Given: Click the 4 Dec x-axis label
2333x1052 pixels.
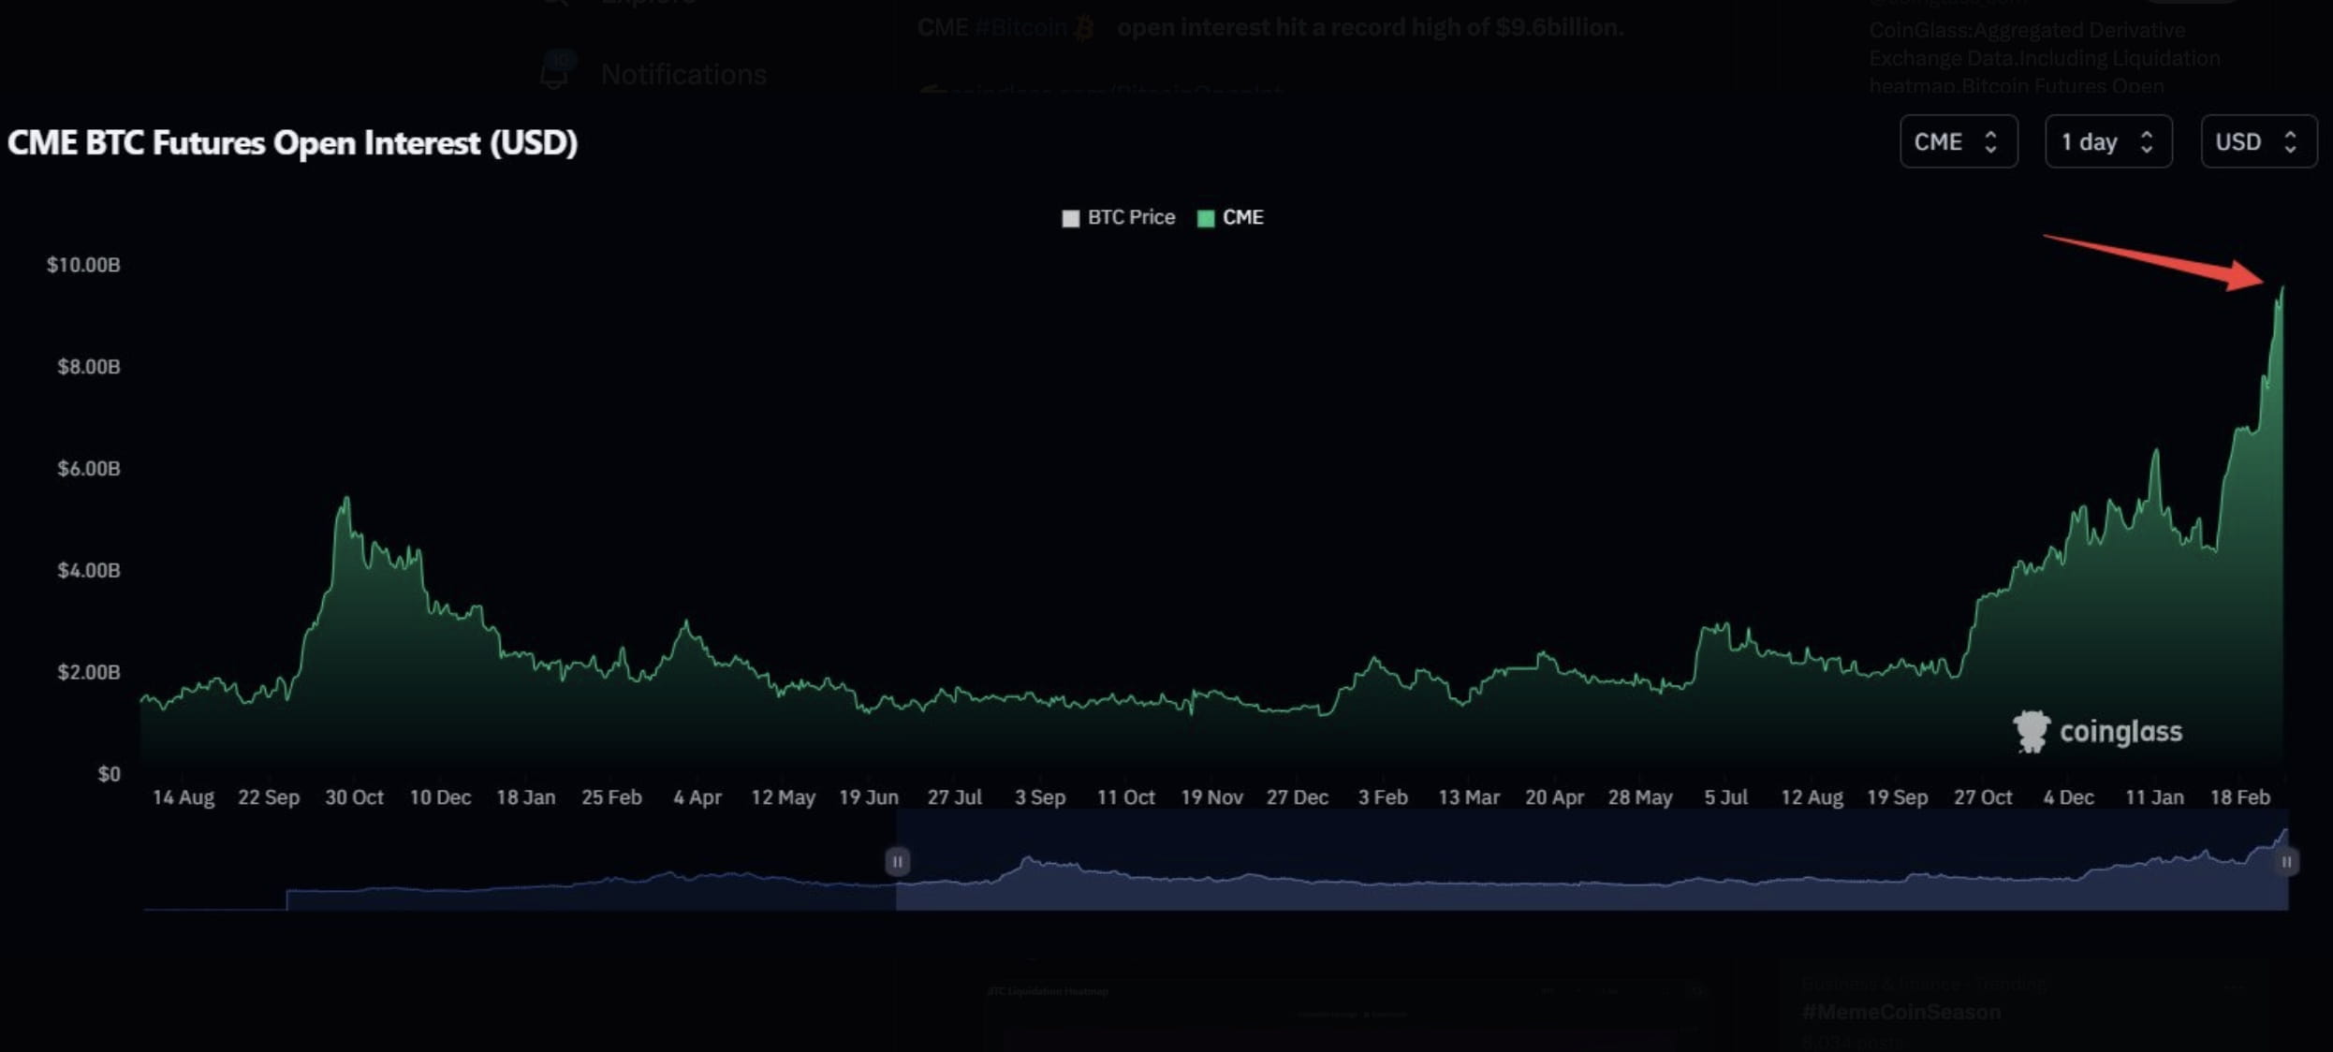Looking at the screenshot, I should click(2069, 797).
